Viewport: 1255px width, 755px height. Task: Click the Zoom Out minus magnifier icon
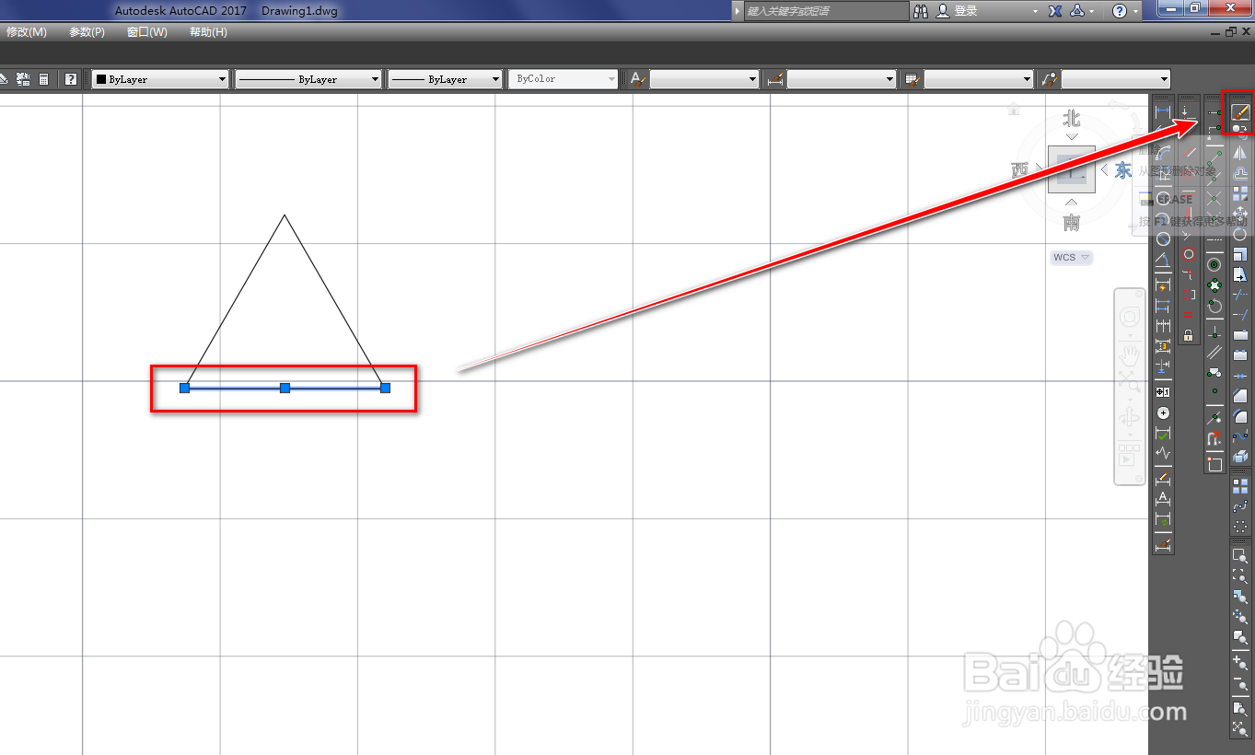(x=1239, y=684)
